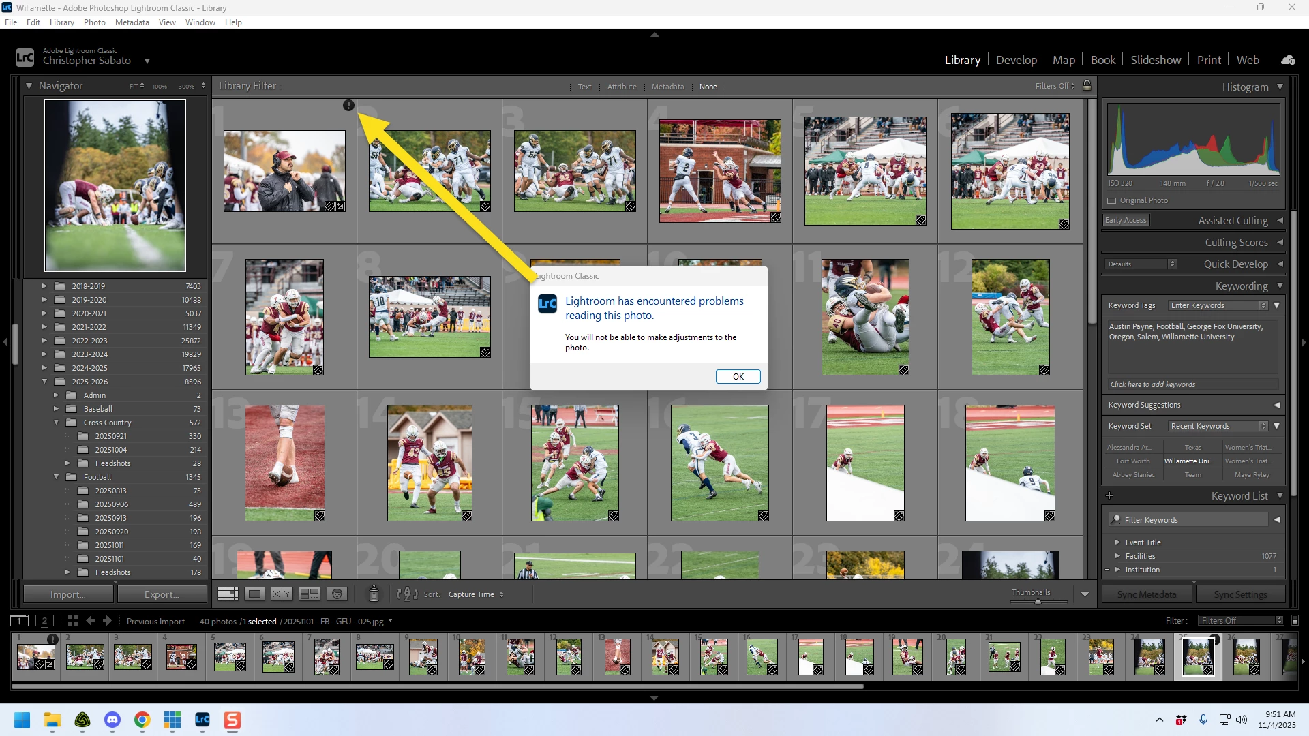
Task: Open People view face icon
Action: coord(337,594)
